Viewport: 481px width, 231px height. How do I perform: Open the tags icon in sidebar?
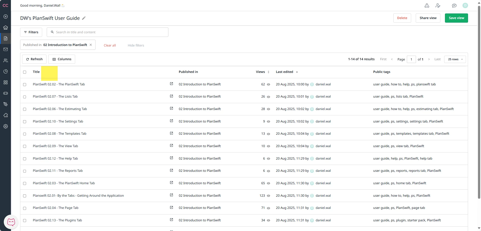point(6,104)
